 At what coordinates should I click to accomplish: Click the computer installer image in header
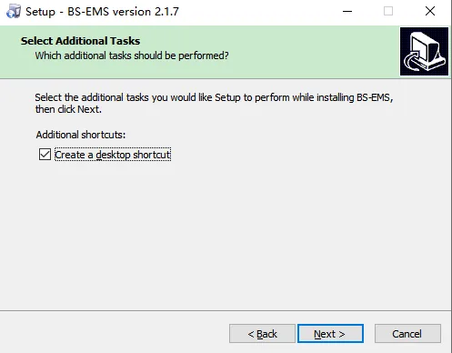tap(424, 51)
